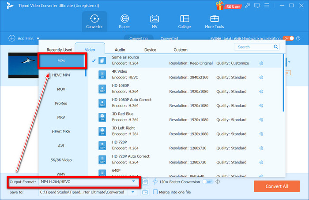Open settings gear for HD 720P Auto Correct

click(x=261, y=162)
